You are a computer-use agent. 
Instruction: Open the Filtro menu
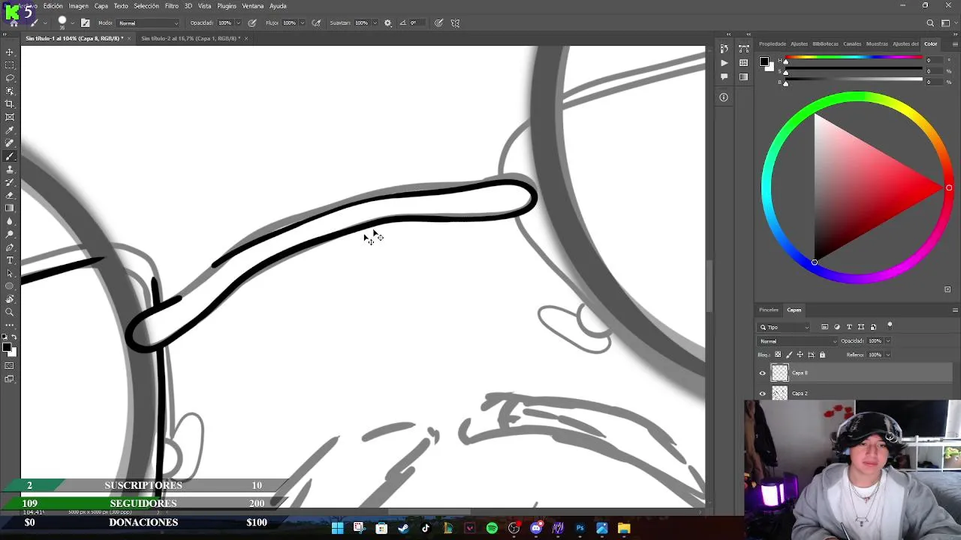click(x=172, y=6)
